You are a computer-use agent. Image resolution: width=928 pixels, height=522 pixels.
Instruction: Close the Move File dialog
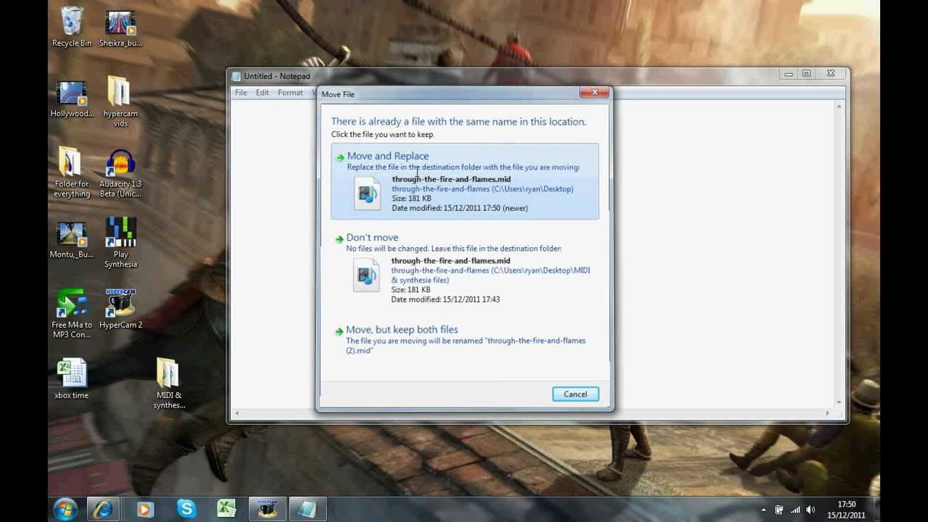(x=594, y=93)
